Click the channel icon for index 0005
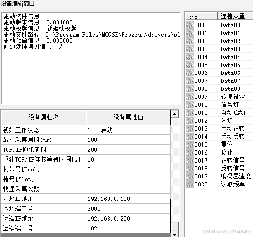 click(x=189, y=65)
